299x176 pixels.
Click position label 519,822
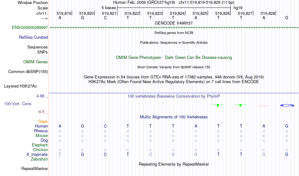click(132, 13)
